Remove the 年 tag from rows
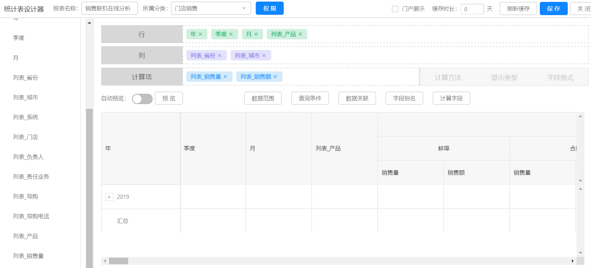The image size is (591, 268). tap(200, 34)
